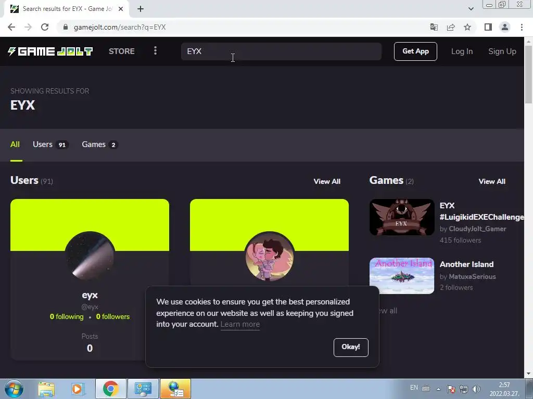Click 0 followers on eyx card

(x=113, y=316)
